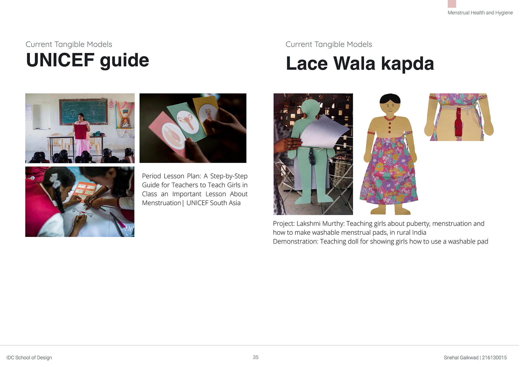Click the red washable pad closeup image
The height and width of the screenshot is (367, 520).
(459, 117)
